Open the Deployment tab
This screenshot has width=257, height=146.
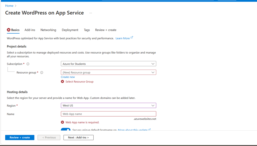[70, 30]
